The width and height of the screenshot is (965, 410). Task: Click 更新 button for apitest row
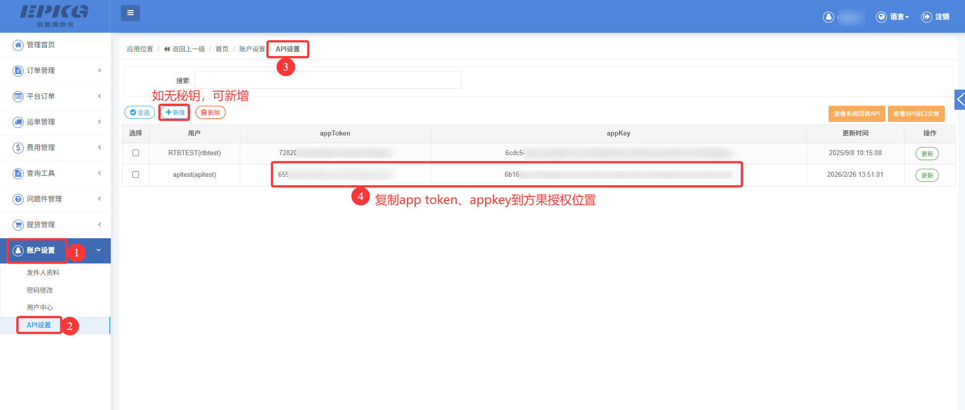pos(927,175)
